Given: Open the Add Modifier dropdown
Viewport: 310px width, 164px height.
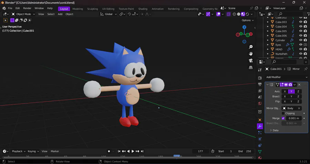Looking at the screenshot, I should pyautogui.click(x=286, y=77).
